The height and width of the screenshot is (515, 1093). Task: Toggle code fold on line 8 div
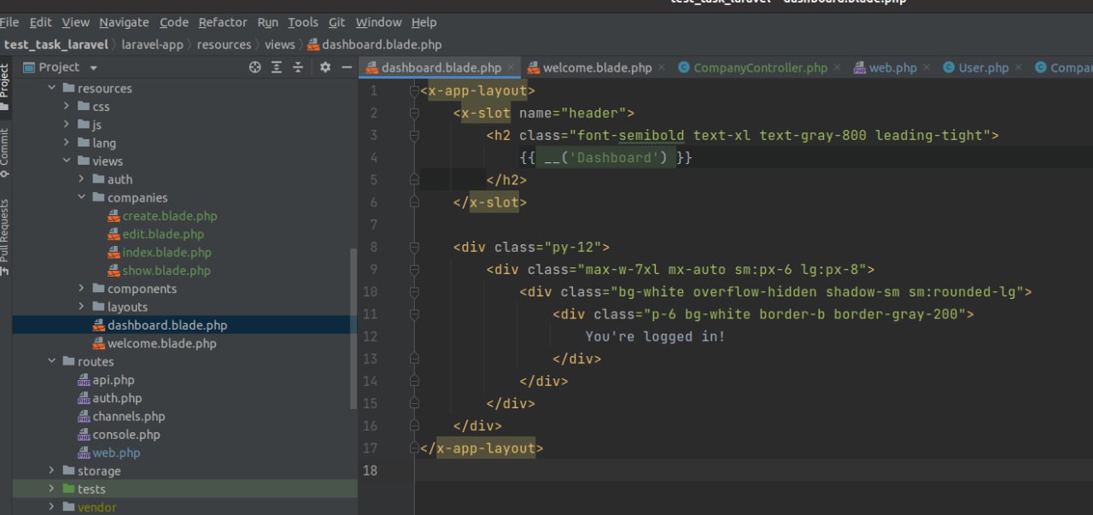click(x=414, y=248)
